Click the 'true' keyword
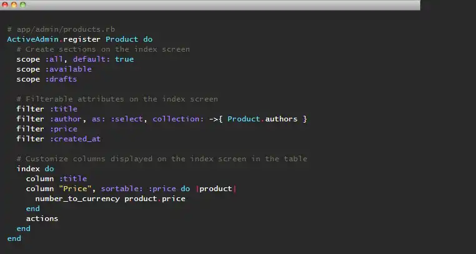 point(124,59)
